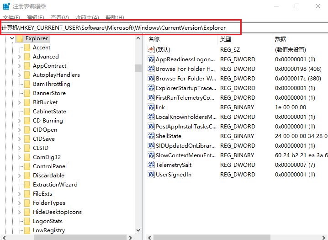Click data 0x0000017c (380)
This screenshot has width=328, height=240.
click(298, 79)
